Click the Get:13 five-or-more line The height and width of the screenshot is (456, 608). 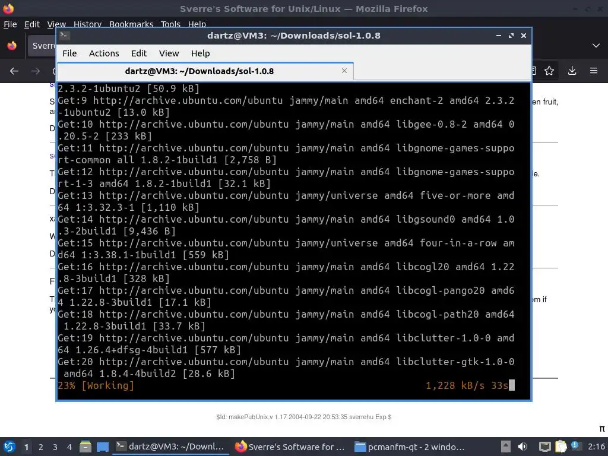[x=286, y=201]
